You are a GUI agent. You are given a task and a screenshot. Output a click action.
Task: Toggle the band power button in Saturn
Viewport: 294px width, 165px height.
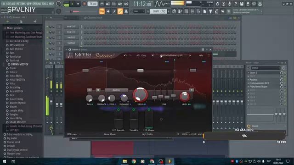click(x=90, y=90)
